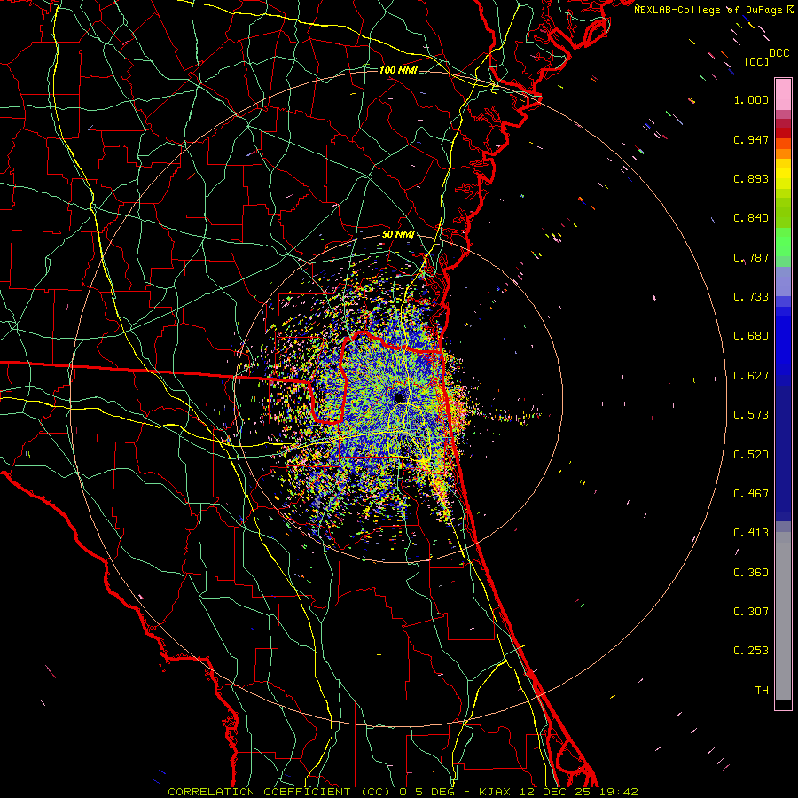Viewport: 798px width, 798px height.
Task: Click the black radar site dot at the rings' center
Action: click(x=398, y=397)
